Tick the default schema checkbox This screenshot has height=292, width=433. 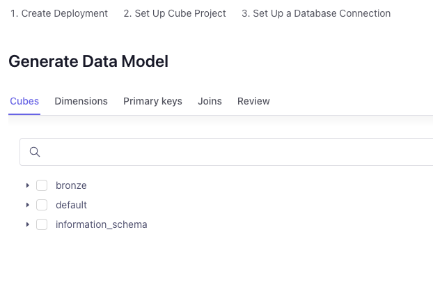[42, 205]
